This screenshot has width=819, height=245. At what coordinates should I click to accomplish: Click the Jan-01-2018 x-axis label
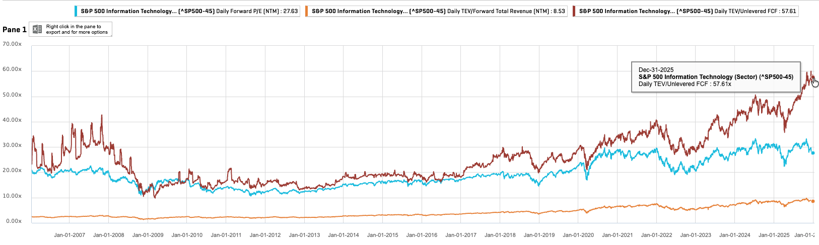pos(500,235)
